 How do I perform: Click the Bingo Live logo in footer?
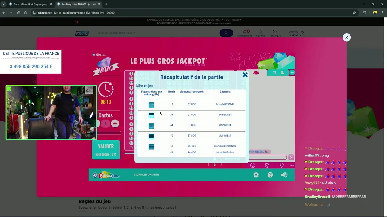click(106, 175)
